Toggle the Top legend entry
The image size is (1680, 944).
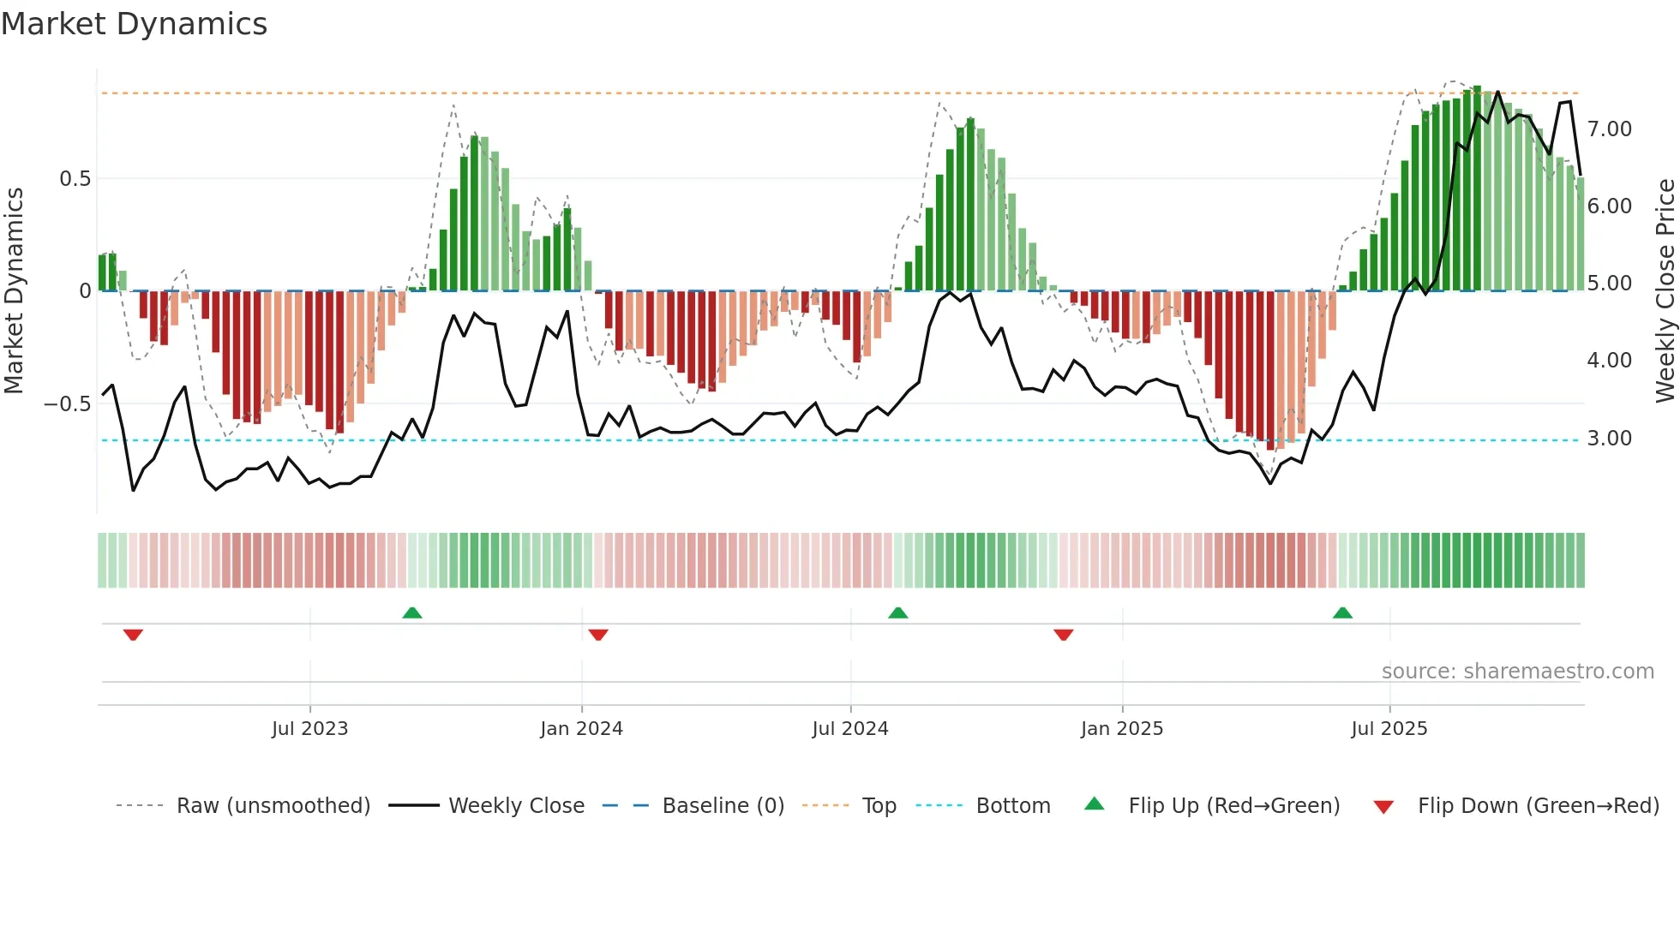point(879,806)
